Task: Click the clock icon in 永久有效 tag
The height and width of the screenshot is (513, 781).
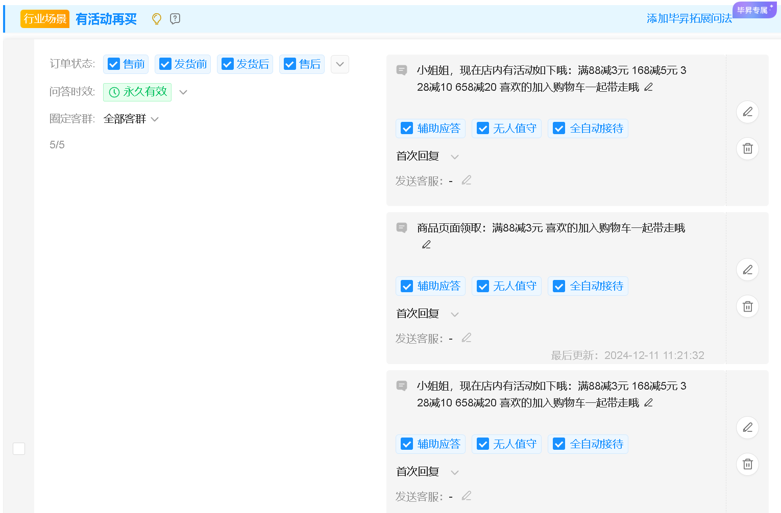Action: point(114,92)
